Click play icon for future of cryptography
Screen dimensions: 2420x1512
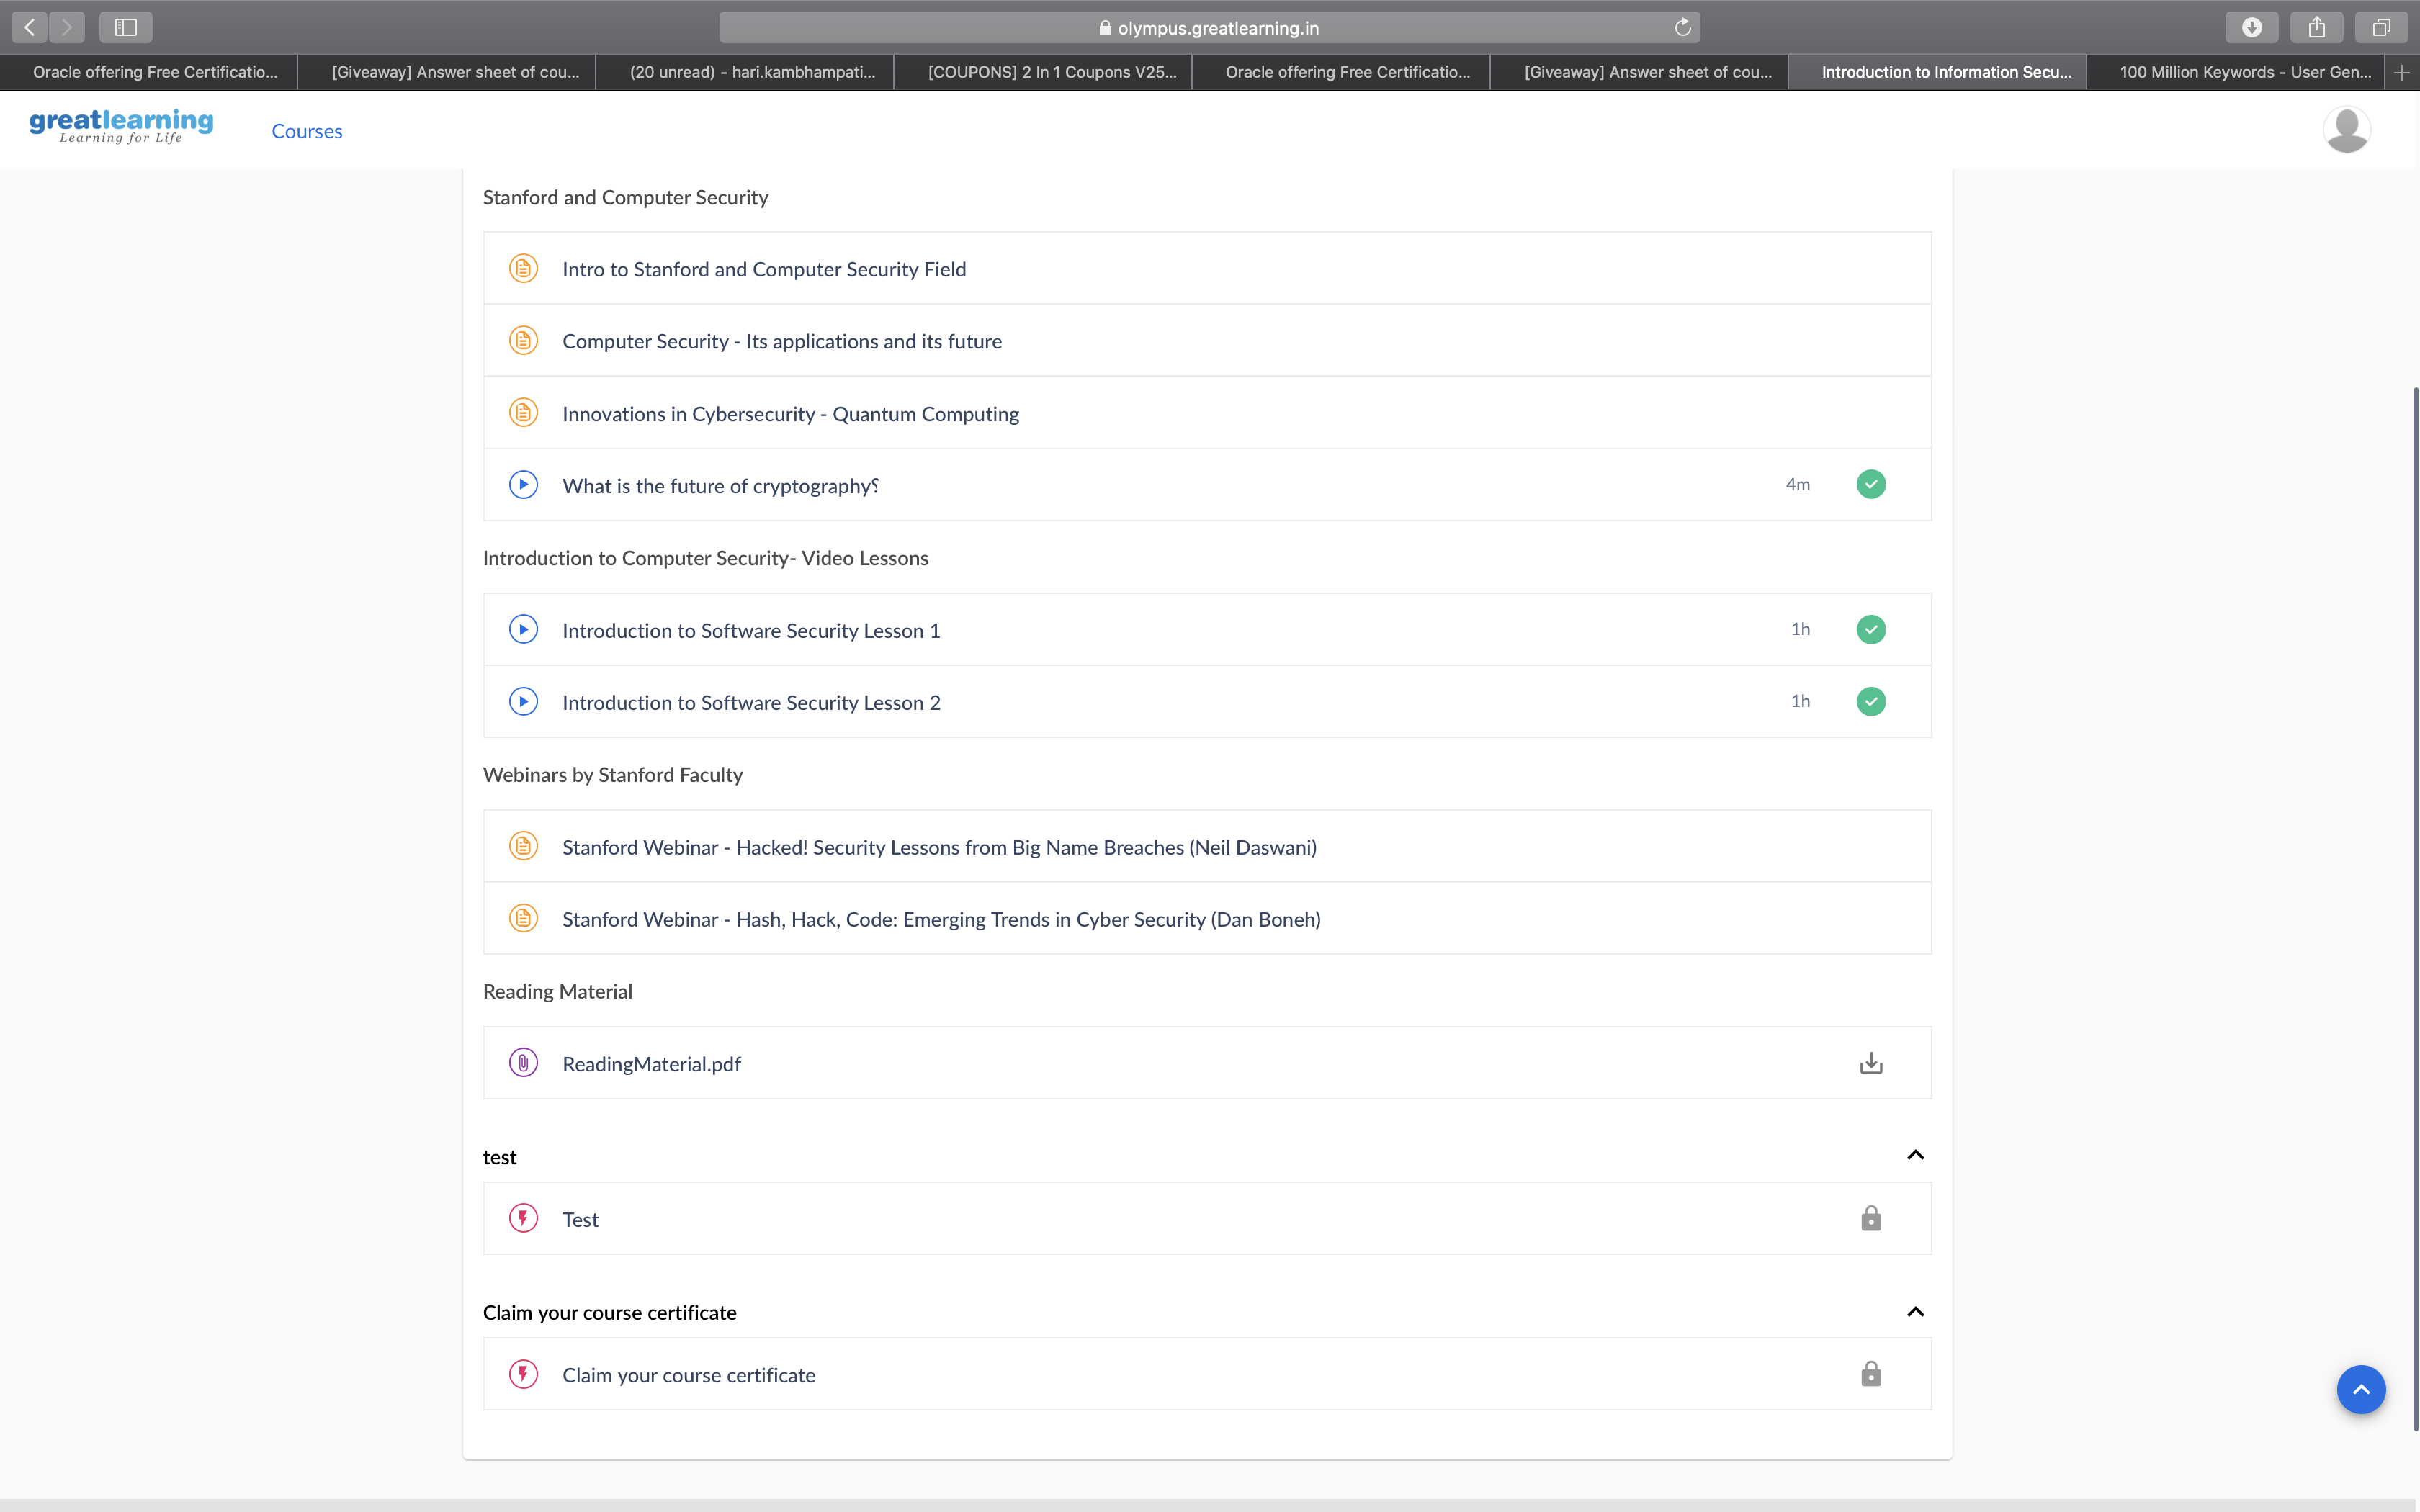pyautogui.click(x=523, y=485)
